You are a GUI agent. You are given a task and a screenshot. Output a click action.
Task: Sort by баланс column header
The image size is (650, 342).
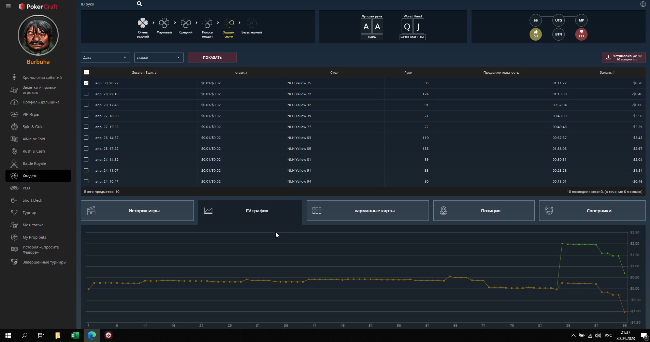pos(607,72)
